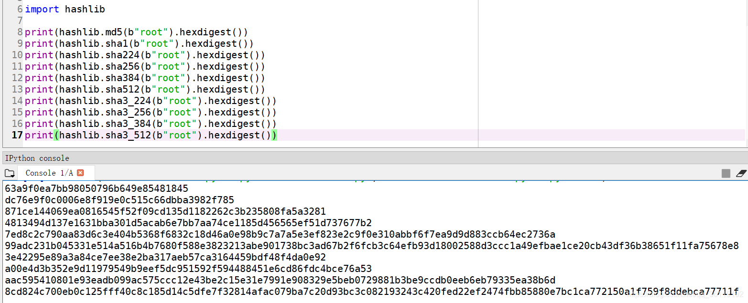Stop the current command with gray square
This screenshot has width=748, height=303.
click(x=726, y=173)
